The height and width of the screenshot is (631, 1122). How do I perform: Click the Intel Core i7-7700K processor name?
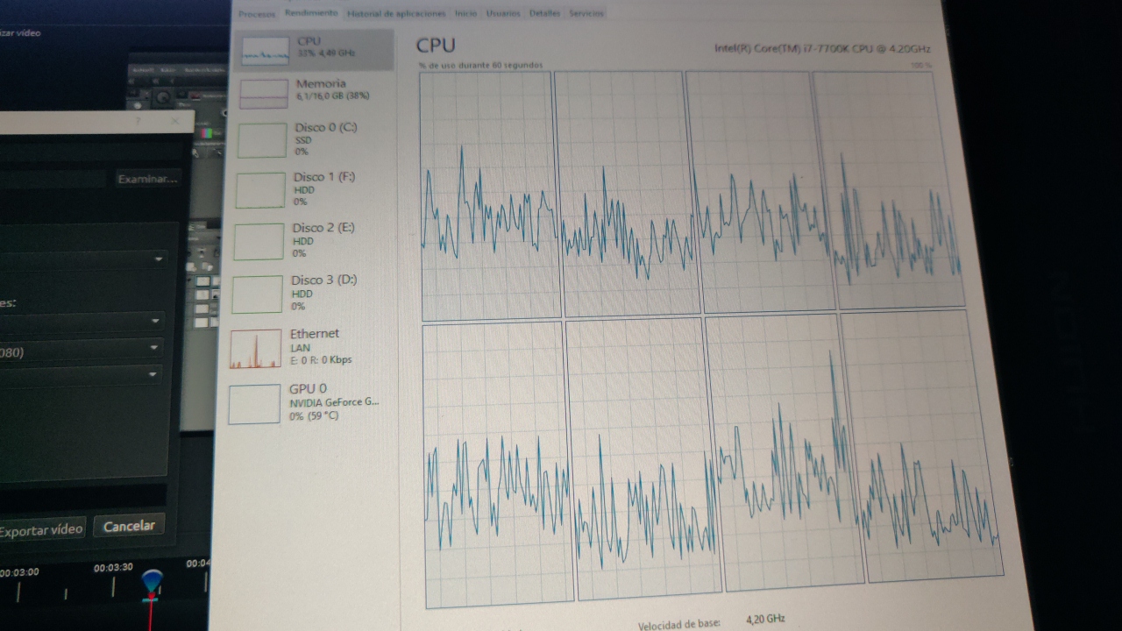click(822, 47)
